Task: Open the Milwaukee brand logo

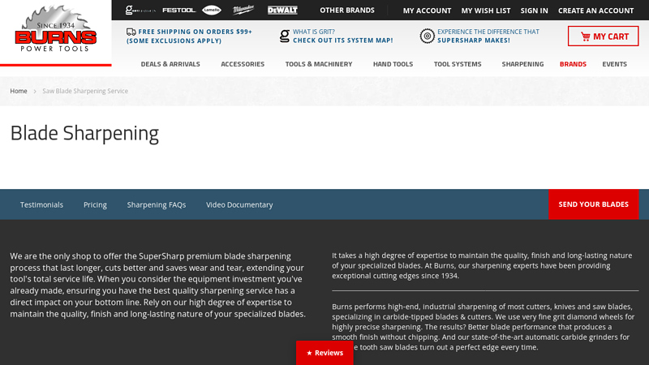Action: (x=243, y=11)
